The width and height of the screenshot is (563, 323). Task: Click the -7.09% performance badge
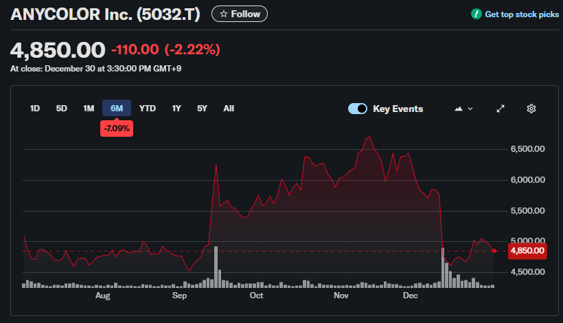[x=117, y=129]
